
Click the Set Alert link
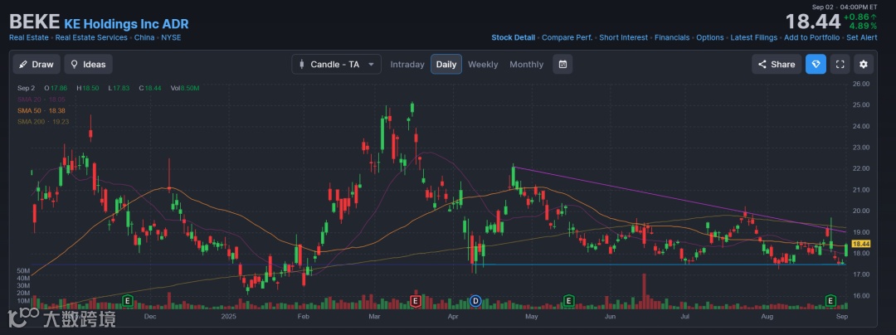(x=862, y=37)
